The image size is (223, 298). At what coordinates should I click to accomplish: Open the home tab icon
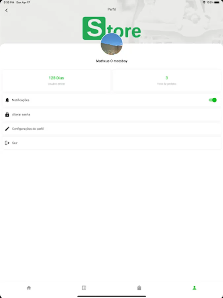pos(29,288)
